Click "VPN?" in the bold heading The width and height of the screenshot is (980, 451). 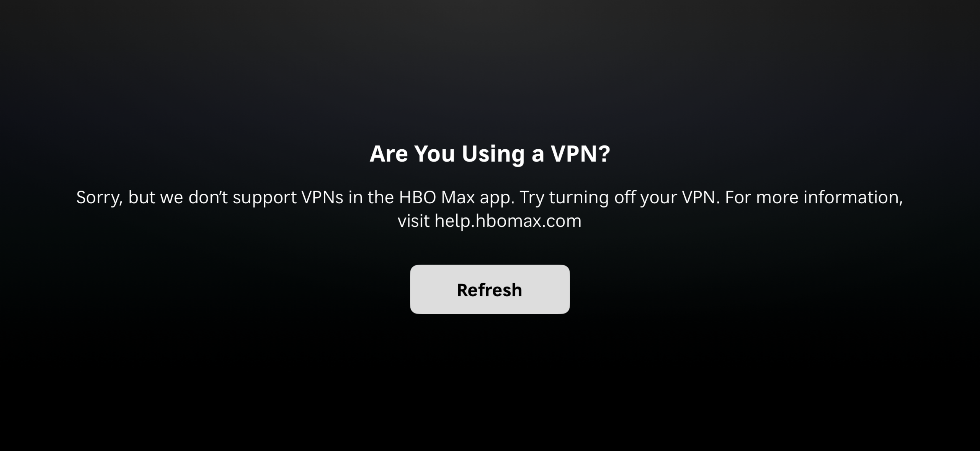580,154
